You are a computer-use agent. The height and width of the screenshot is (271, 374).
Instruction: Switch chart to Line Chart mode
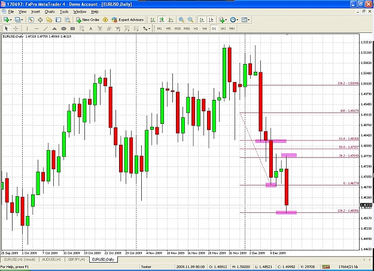tap(171, 20)
